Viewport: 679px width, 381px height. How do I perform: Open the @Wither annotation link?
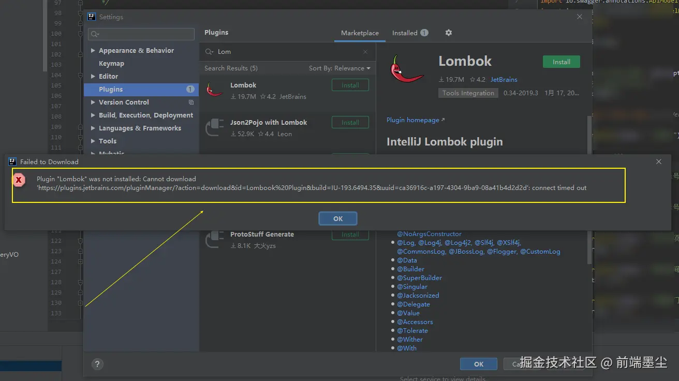[410, 340]
